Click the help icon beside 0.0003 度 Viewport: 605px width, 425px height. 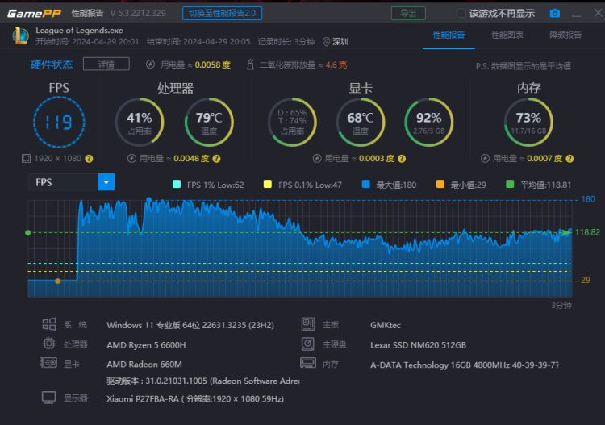pos(402,159)
